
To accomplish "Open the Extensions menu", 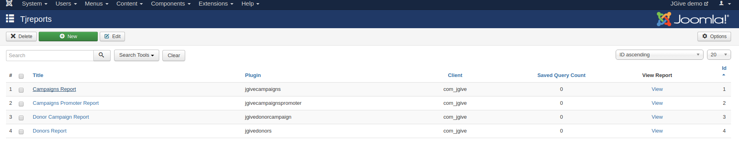I will pyautogui.click(x=216, y=4).
